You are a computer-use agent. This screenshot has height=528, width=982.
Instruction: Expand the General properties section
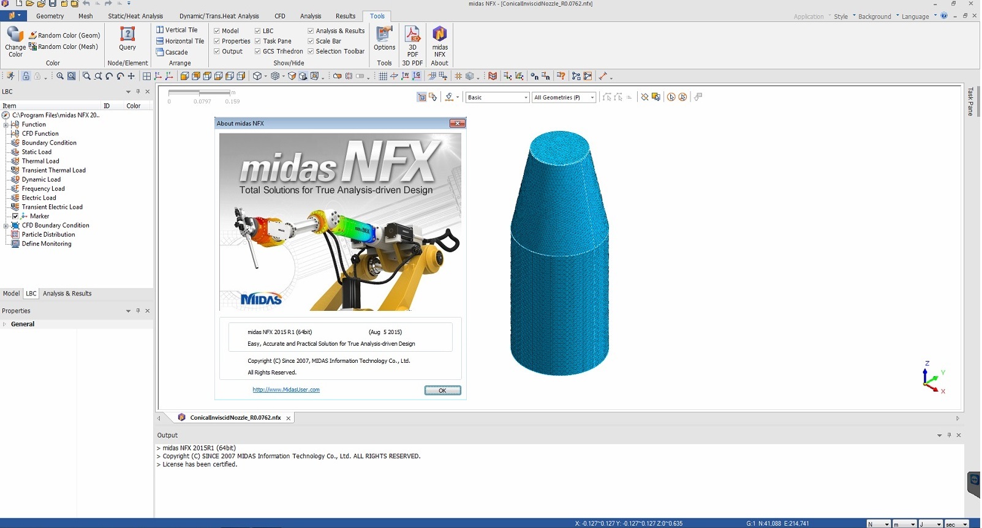[5, 324]
